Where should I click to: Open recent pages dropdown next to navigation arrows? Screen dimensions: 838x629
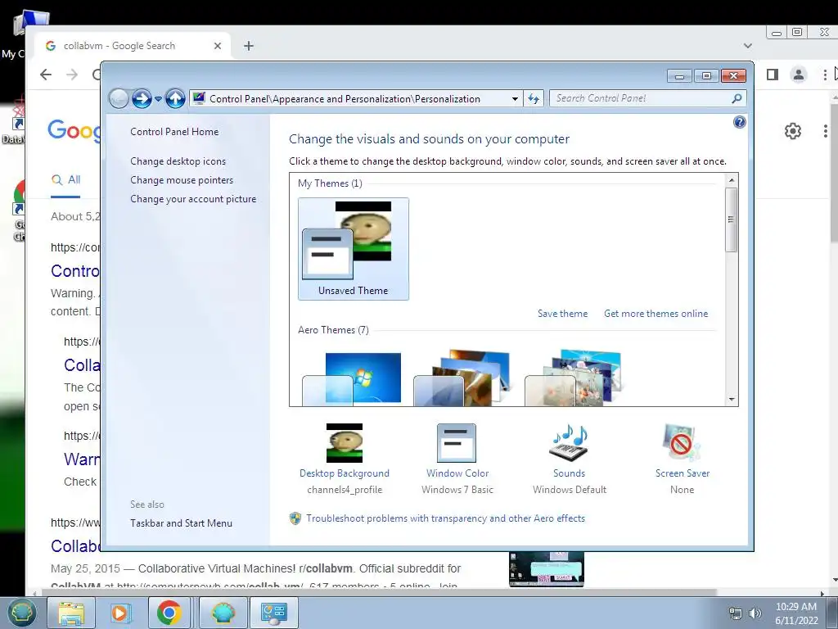click(x=158, y=99)
